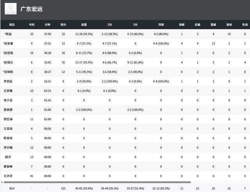The image size is (250, 192).
Task: Click the 广东宏远 team logo
Action: 11,9
